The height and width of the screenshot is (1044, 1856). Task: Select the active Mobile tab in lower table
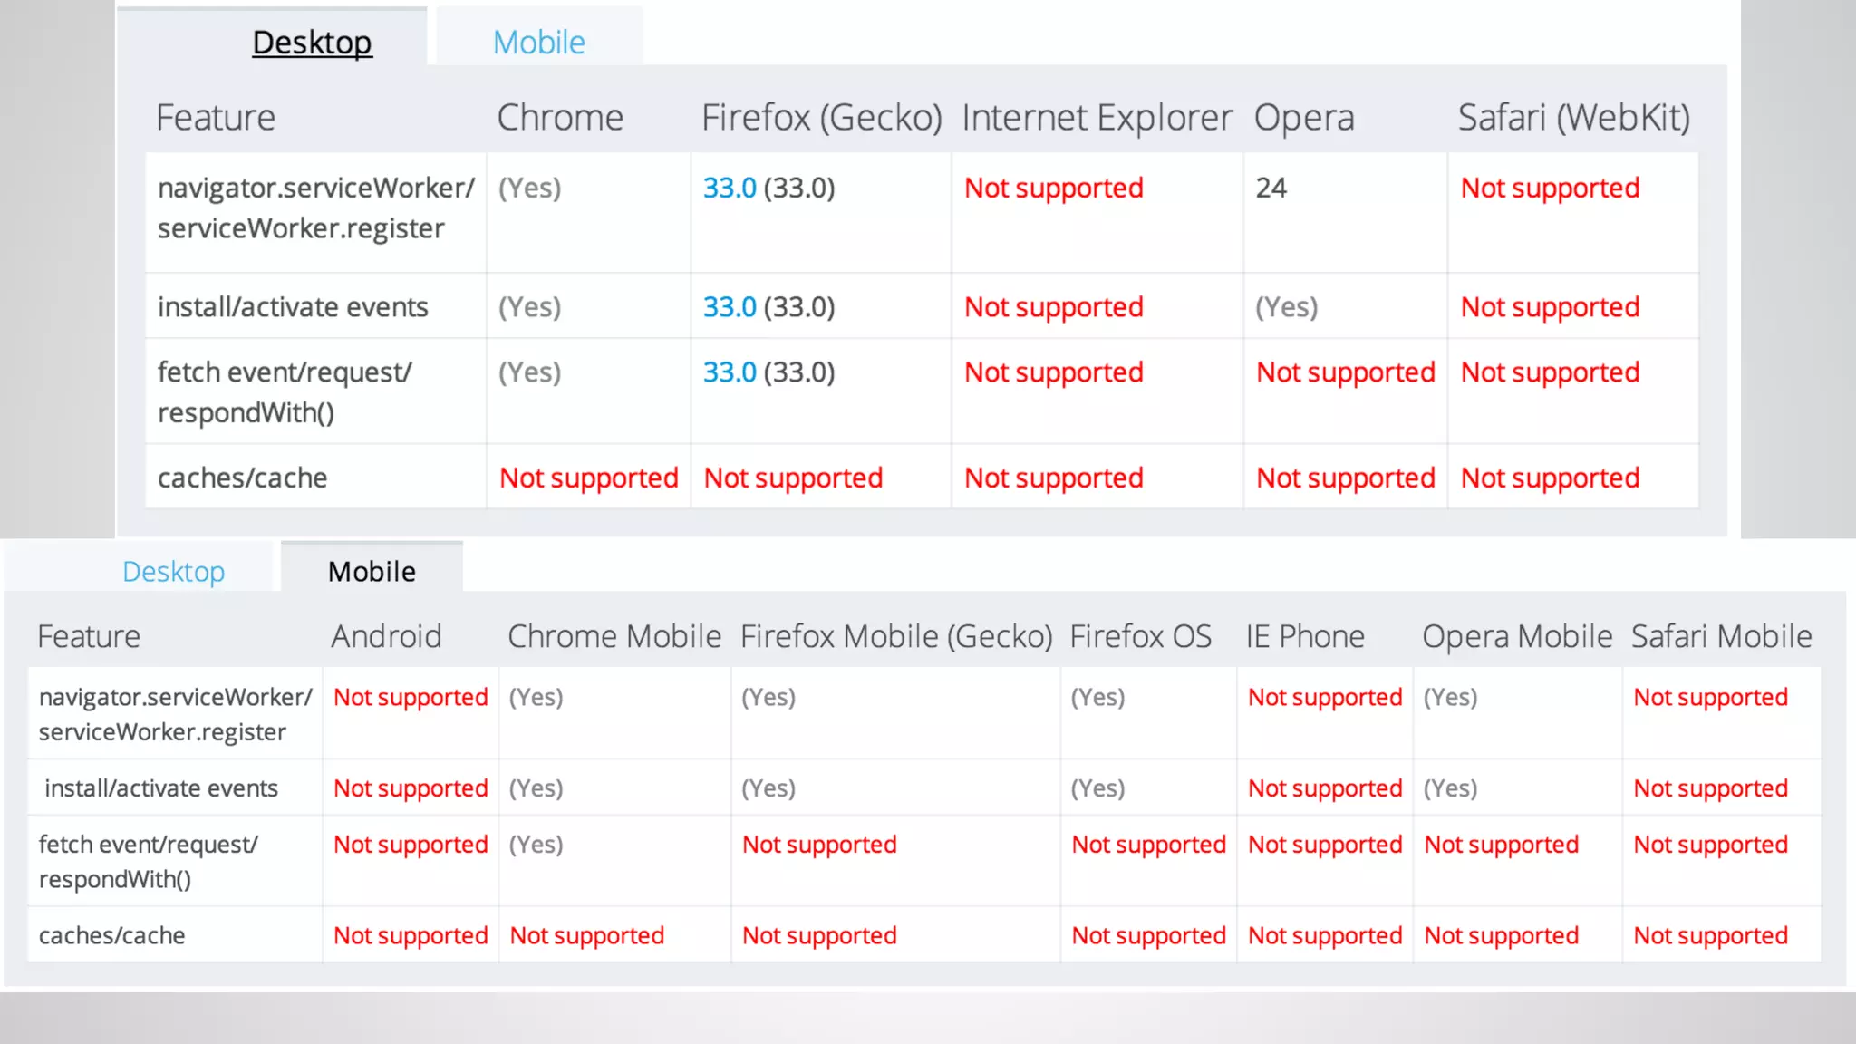coord(372,572)
